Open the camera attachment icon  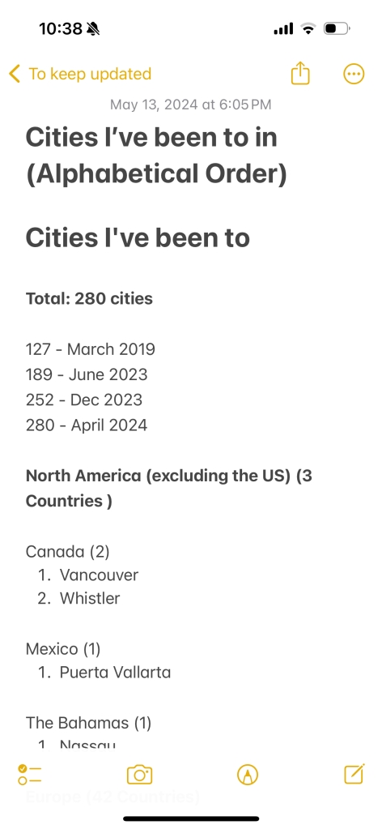click(139, 775)
